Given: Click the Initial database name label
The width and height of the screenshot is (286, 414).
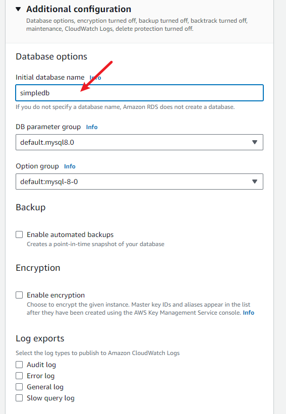Looking at the screenshot, I should coord(50,77).
